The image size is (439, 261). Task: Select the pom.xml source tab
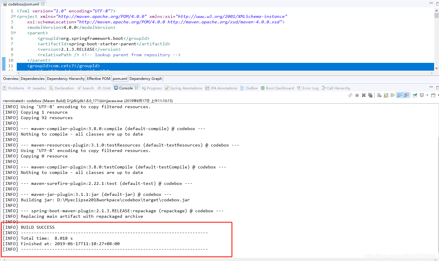pos(120,79)
